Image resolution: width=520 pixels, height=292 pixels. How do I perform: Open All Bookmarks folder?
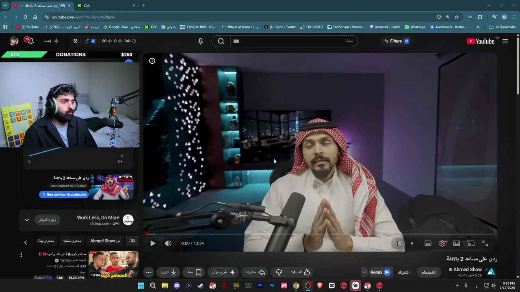click(x=502, y=27)
